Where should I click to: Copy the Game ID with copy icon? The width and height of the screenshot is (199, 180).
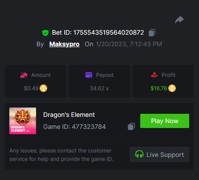131,127
